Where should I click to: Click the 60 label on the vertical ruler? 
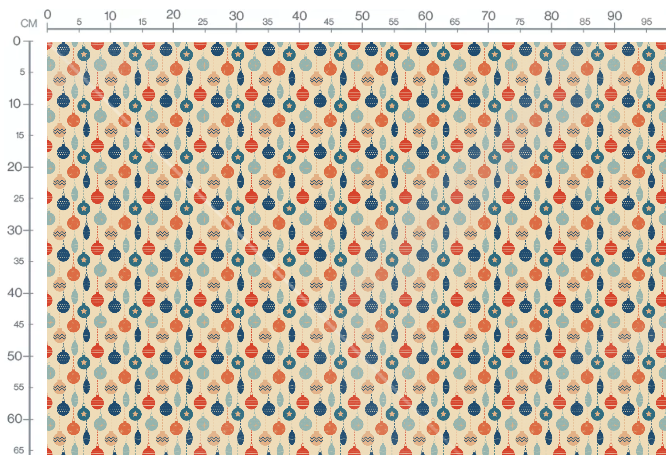coord(15,419)
